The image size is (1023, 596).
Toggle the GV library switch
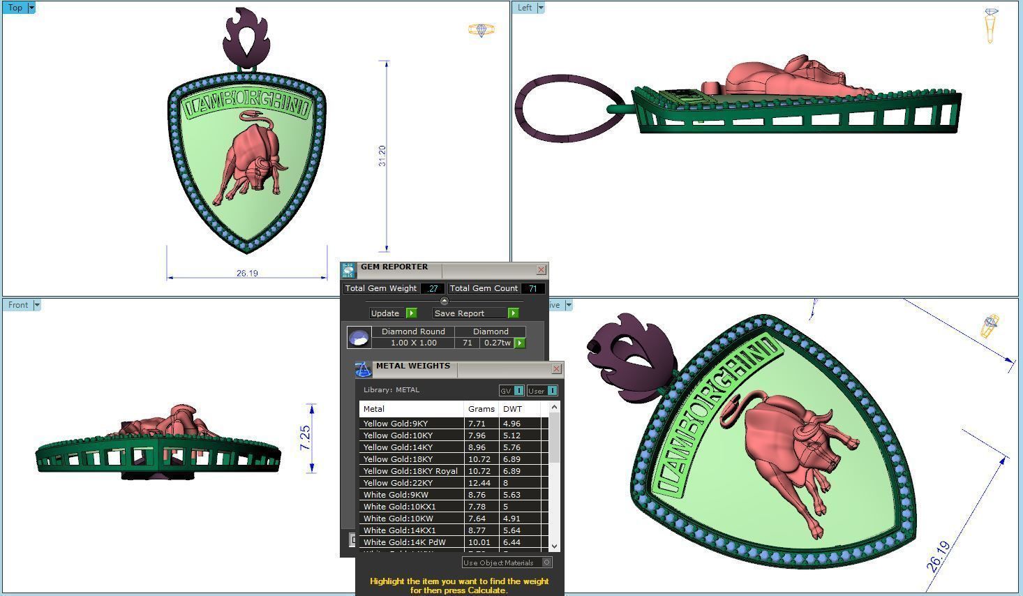pos(511,391)
